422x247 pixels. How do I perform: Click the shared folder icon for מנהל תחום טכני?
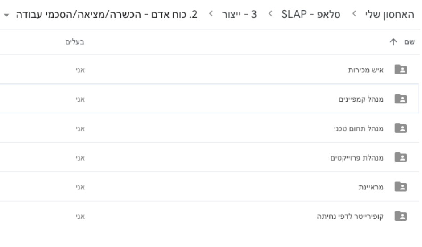(x=401, y=128)
